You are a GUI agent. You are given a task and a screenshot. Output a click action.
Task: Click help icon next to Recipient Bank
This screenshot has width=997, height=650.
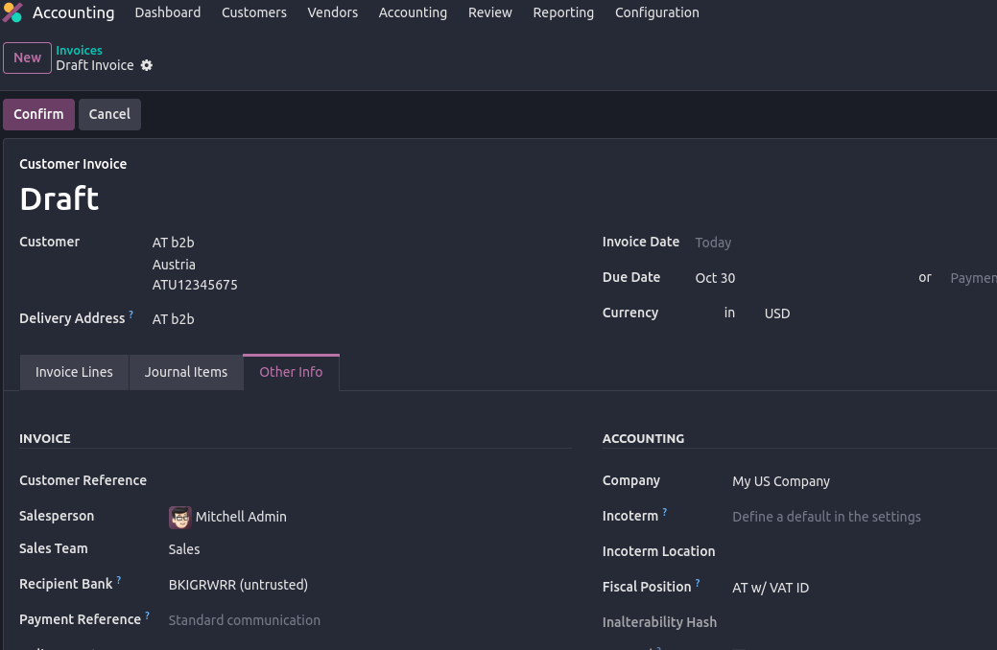pos(119,580)
